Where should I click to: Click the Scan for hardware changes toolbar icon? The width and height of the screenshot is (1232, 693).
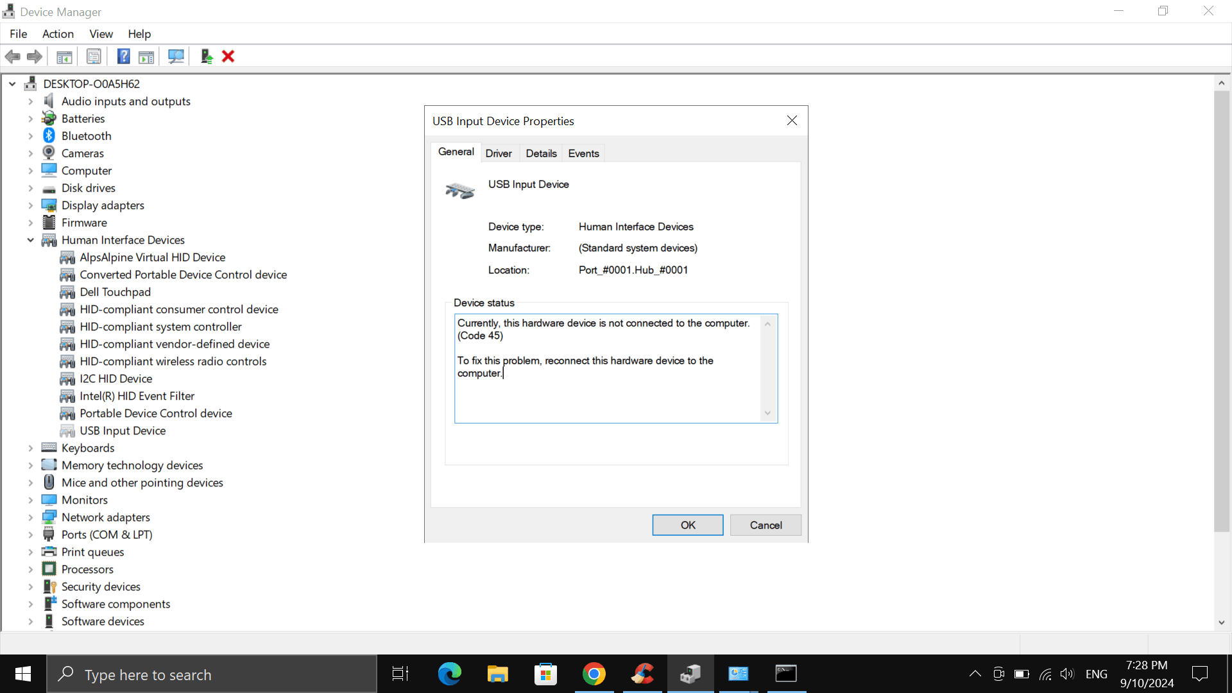coord(176,56)
